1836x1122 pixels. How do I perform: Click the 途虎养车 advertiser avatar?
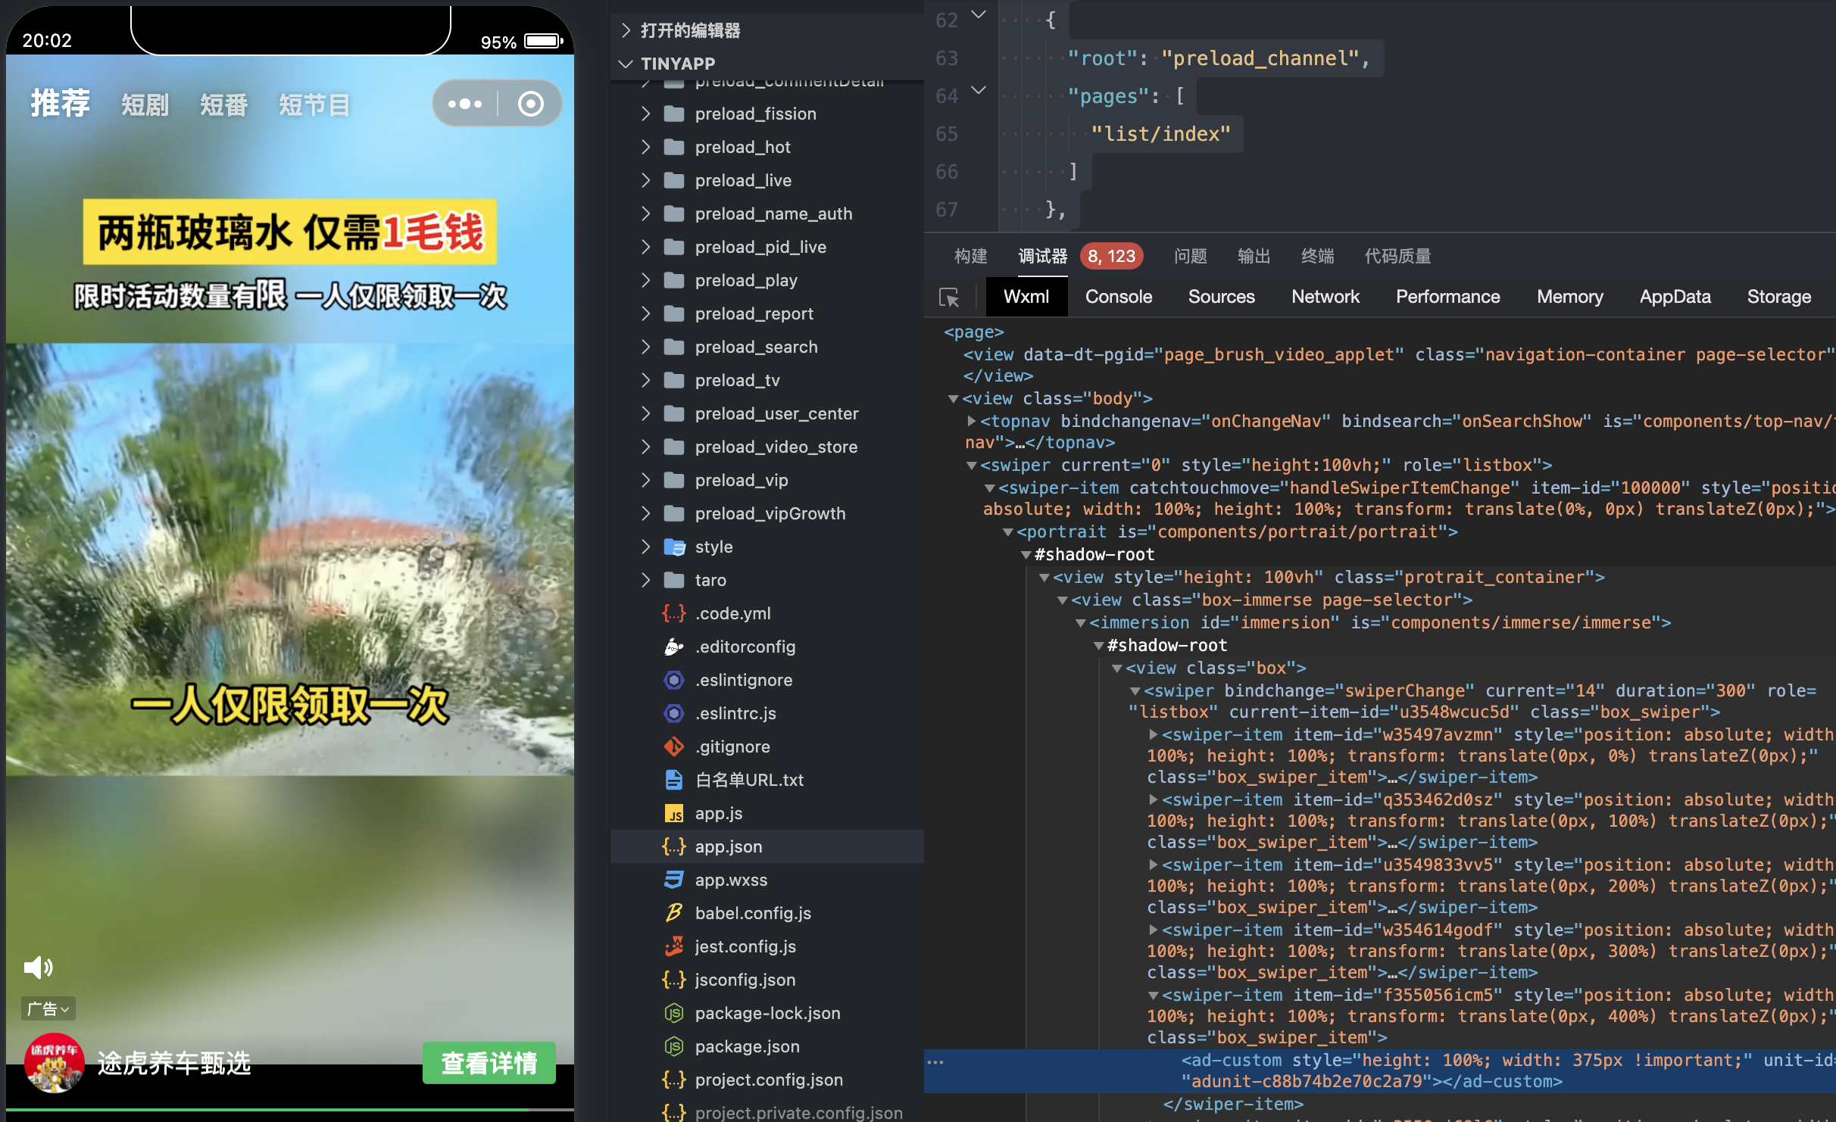(x=53, y=1063)
